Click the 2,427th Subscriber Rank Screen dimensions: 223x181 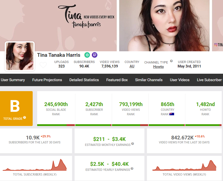(x=94, y=104)
